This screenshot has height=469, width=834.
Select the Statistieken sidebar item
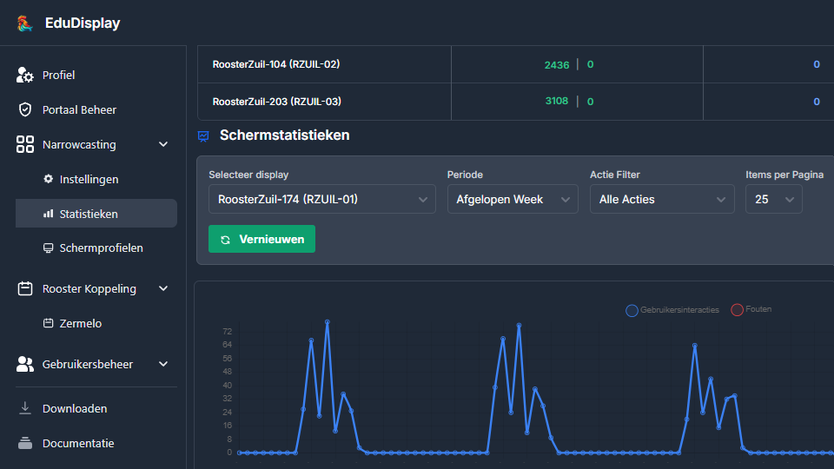click(96, 214)
